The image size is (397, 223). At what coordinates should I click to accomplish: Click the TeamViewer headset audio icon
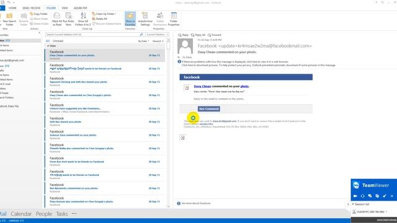(362, 196)
